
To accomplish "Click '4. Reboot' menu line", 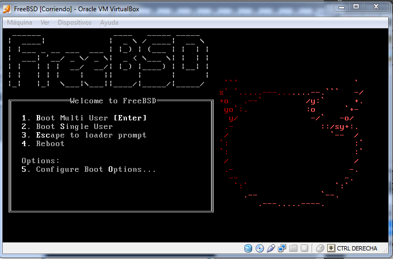I will (43, 143).
